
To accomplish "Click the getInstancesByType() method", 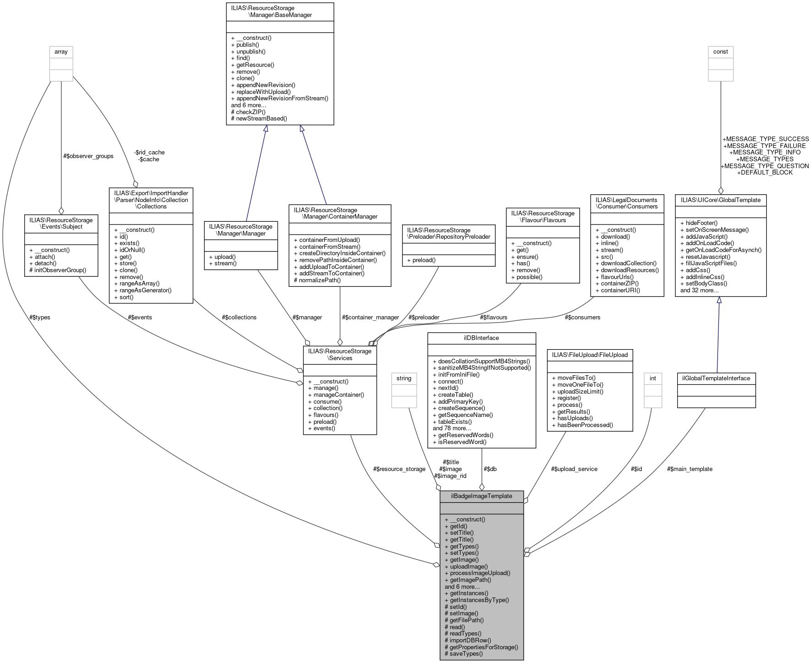I will pyautogui.click(x=477, y=600).
